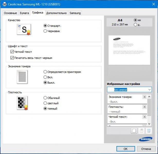Click the delete favorite trash icon
The image size is (158, 154).
pos(148,131)
